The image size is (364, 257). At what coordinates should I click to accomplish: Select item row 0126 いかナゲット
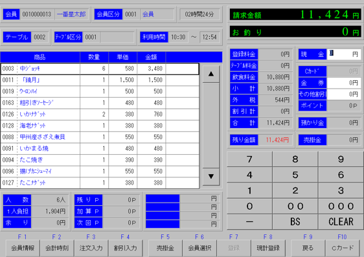[x=100, y=114]
